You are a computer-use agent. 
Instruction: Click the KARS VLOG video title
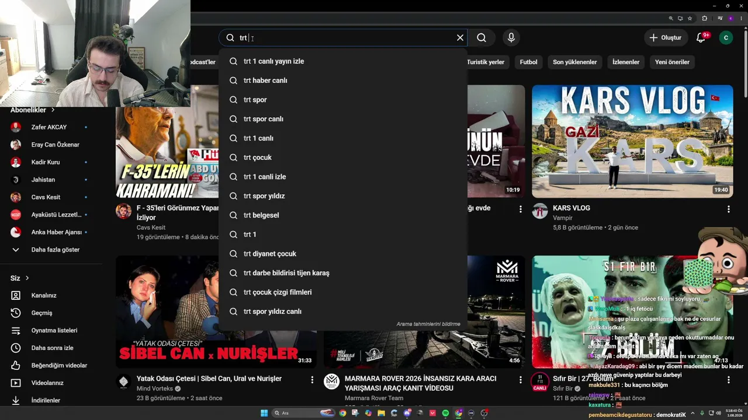[x=572, y=208]
